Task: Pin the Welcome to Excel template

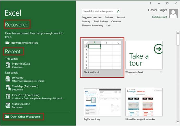Action: 161,72
